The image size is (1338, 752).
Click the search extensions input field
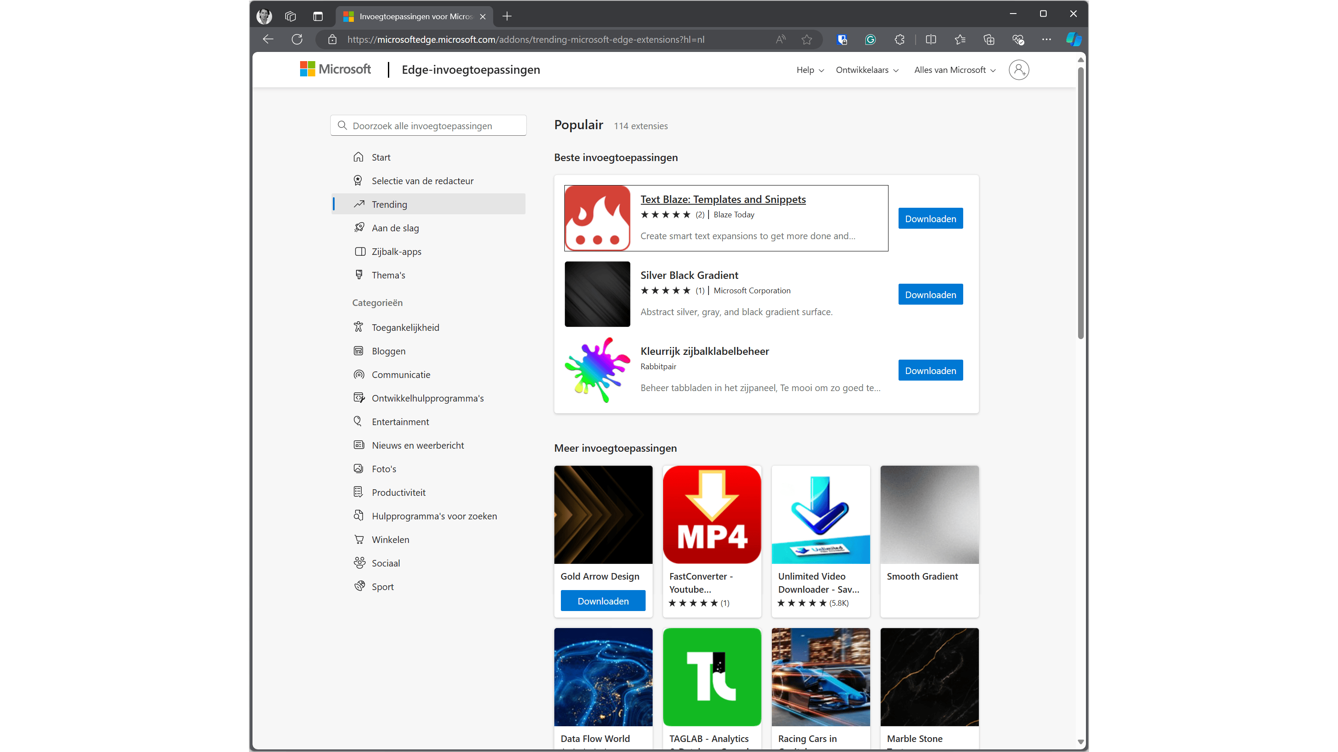click(428, 125)
